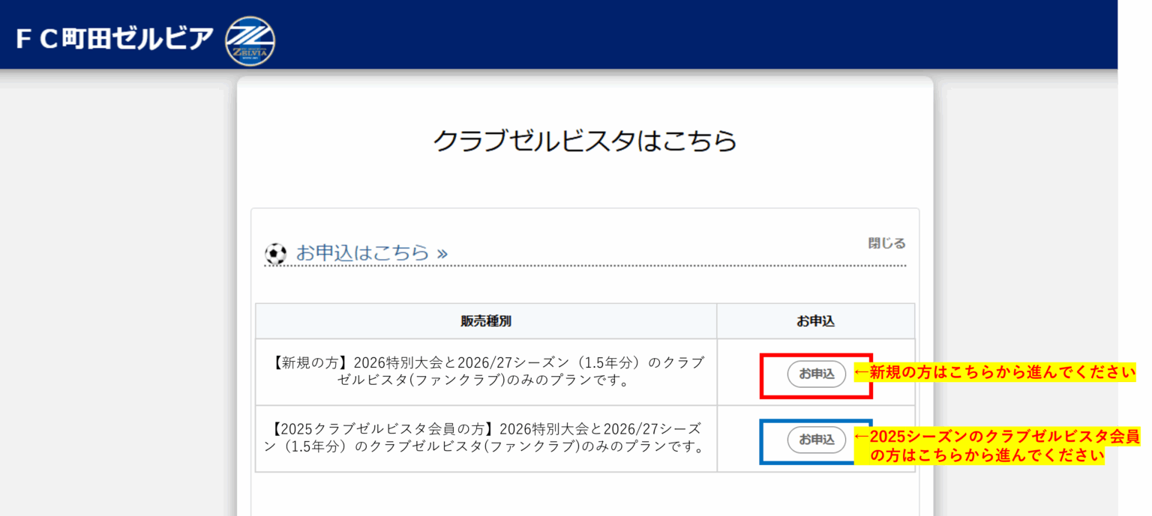Screen dimensions: 1152x516
Task: Click the red arrow next to second お申込
Action: [x=861, y=437]
